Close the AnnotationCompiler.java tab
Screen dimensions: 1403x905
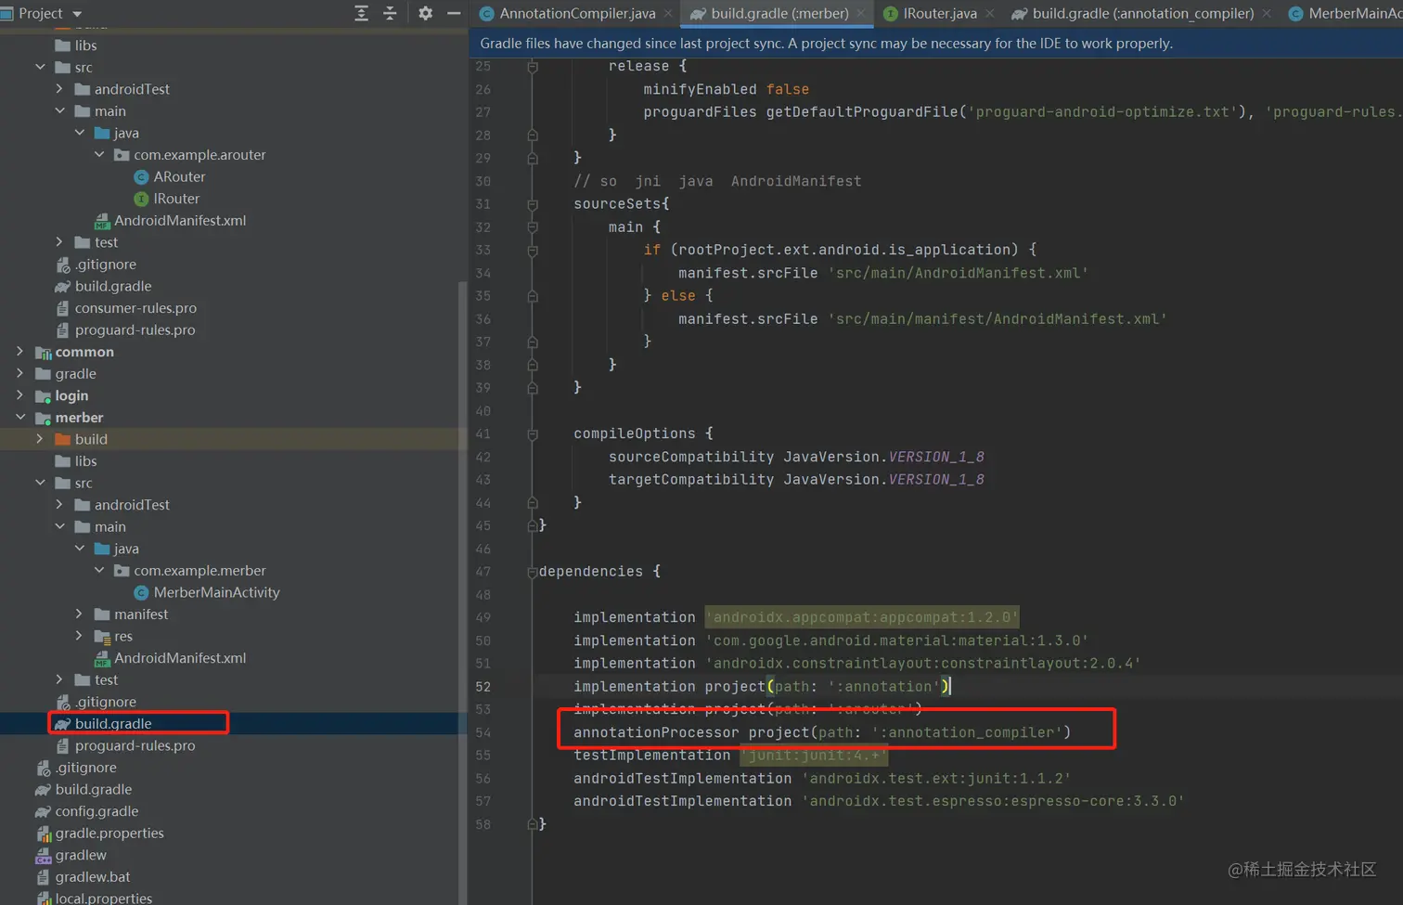(668, 14)
